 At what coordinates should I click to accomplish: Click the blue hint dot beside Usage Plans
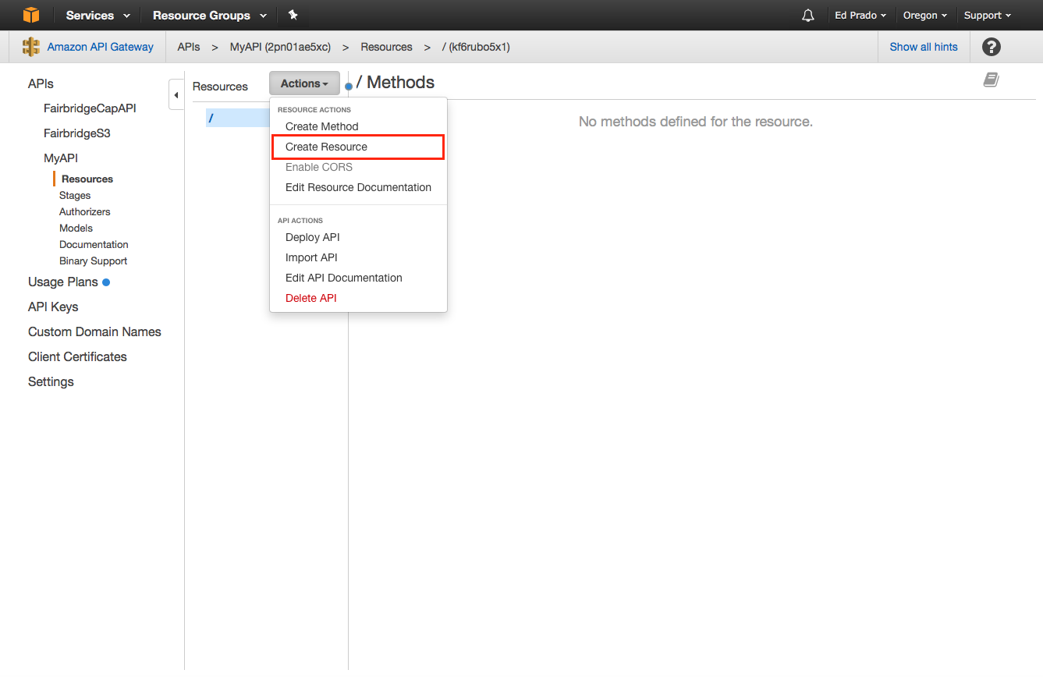(106, 282)
